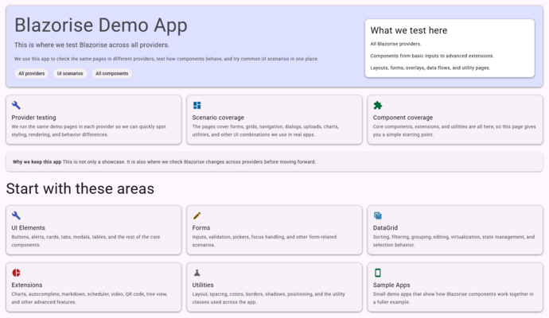Image resolution: width=549 pixels, height=318 pixels.
Task: Click the What we test here heading
Action: click(x=409, y=30)
